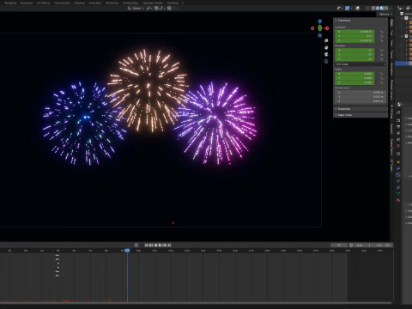Open the viewport shading options dropdown
This screenshot has height=309, width=412.
(x=391, y=8)
